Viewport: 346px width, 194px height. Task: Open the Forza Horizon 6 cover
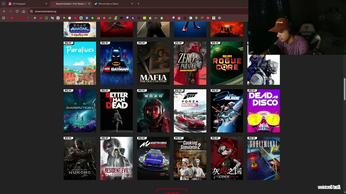tap(190, 111)
